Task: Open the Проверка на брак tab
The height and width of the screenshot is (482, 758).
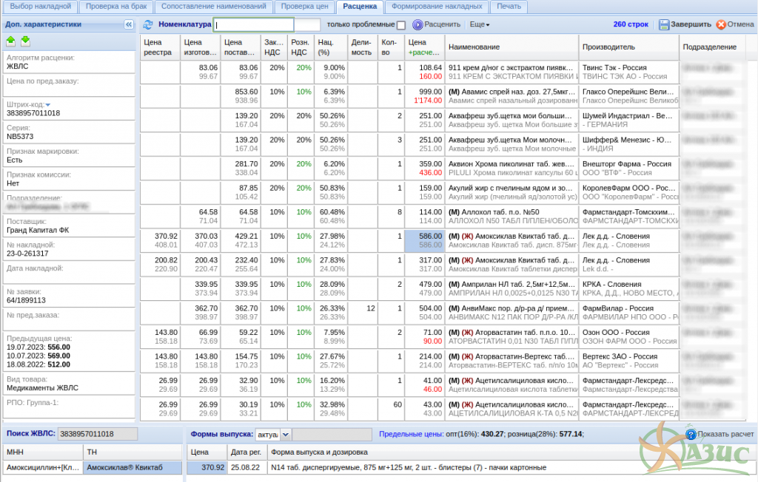Action: pos(116,6)
